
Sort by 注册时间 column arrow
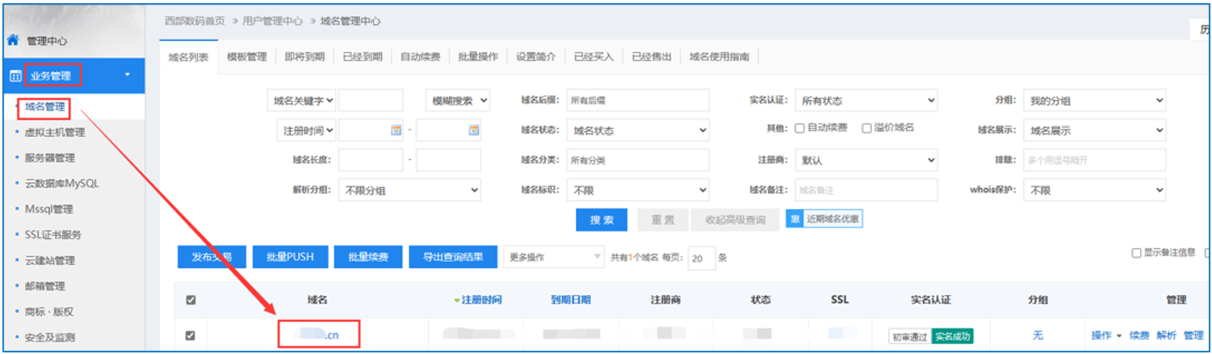coord(457,300)
